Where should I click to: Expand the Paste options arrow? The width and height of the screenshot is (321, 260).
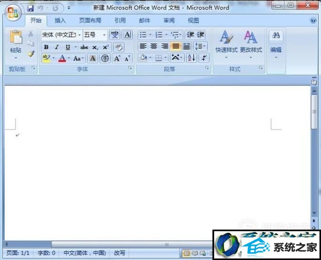(x=16, y=58)
